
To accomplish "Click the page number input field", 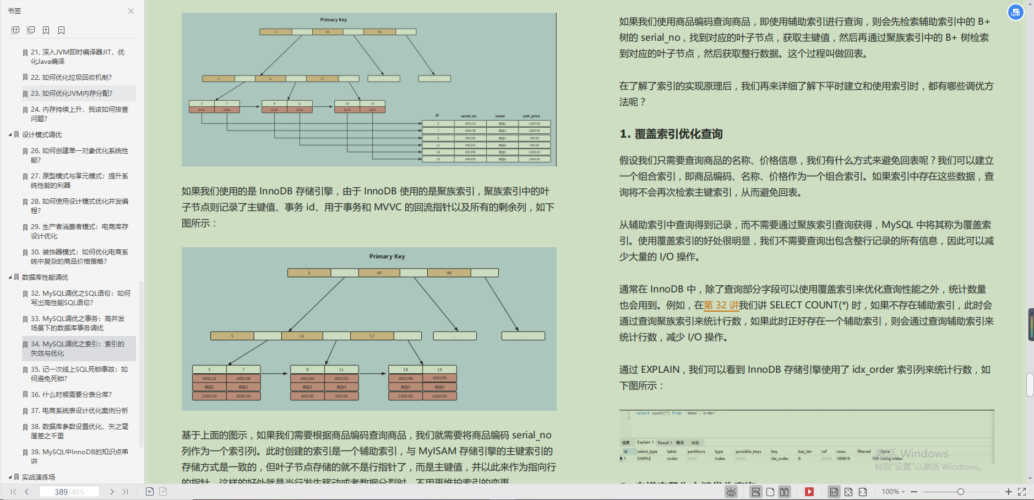I will coord(69,492).
